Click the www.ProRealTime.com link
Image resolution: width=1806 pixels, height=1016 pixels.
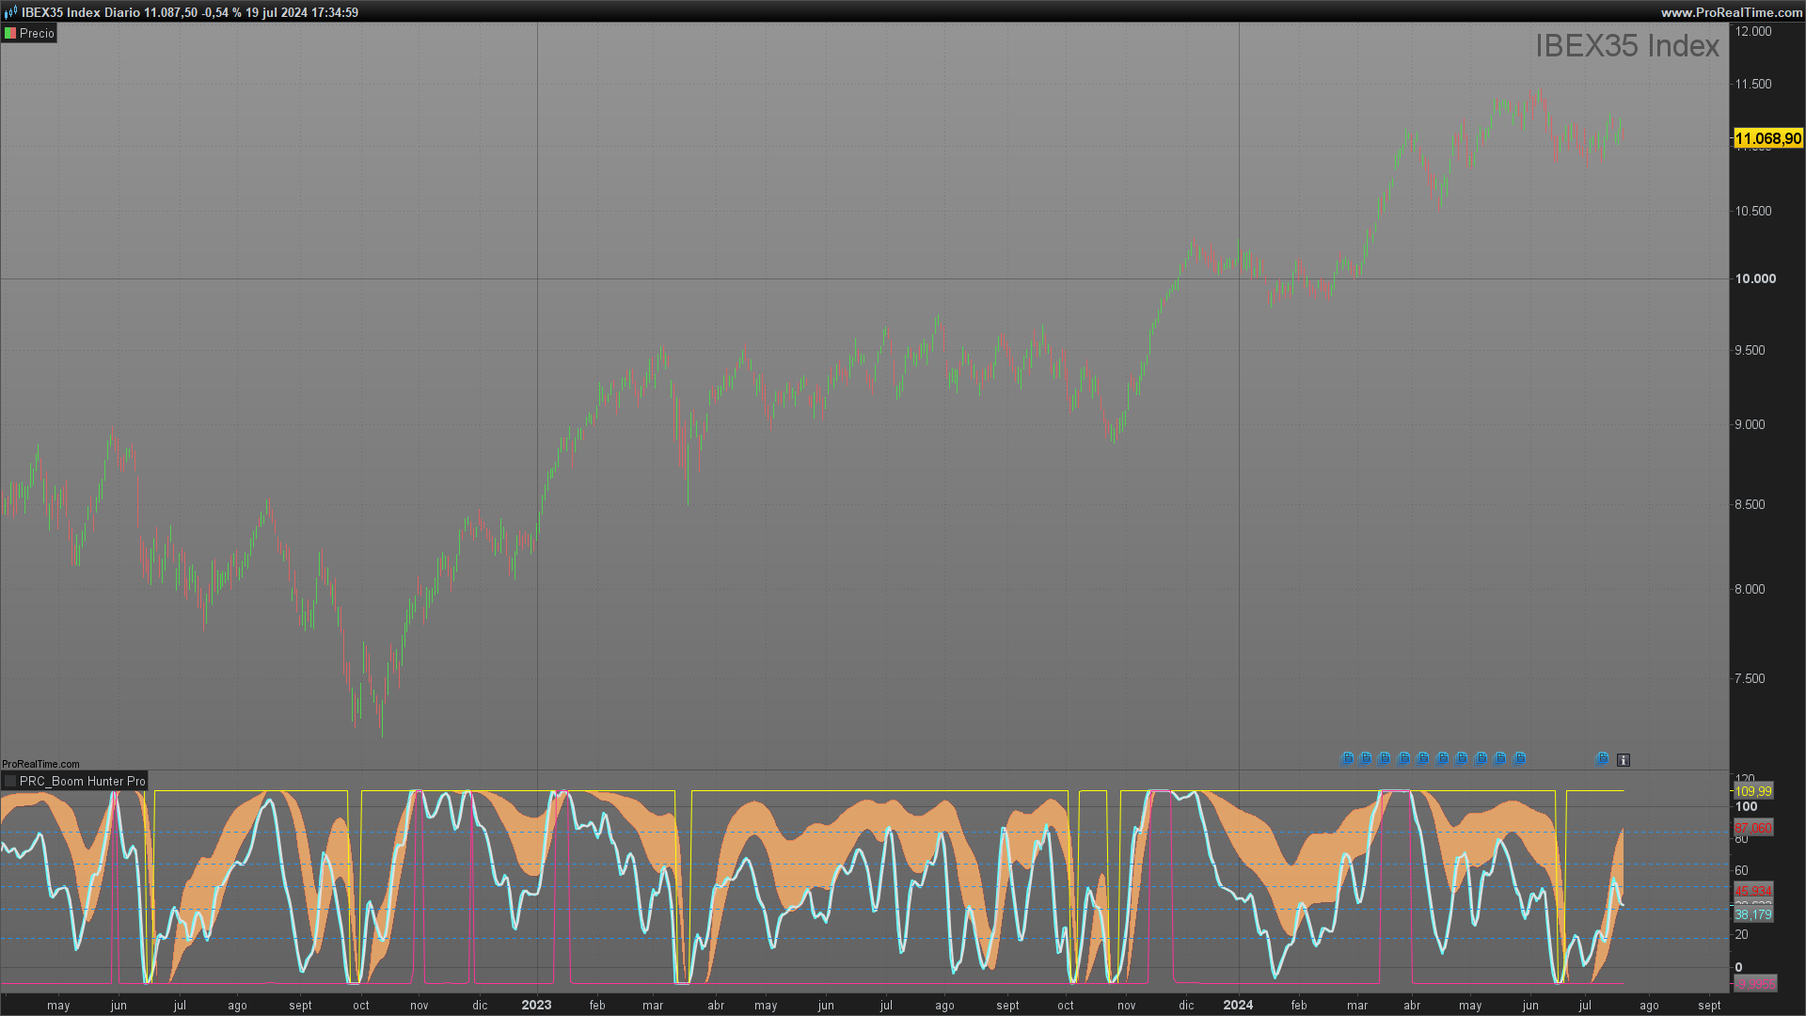(x=1730, y=12)
